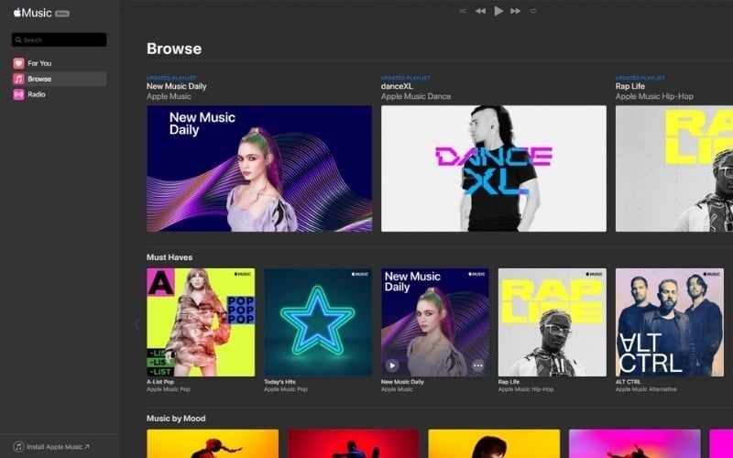The width and height of the screenshot is (733, 458).
Task: Click Apple Music Alternative subtitle
Action: [x=646, y=389]
